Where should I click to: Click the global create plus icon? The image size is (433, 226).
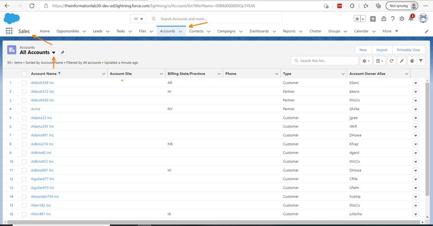[x=373, y=19]
